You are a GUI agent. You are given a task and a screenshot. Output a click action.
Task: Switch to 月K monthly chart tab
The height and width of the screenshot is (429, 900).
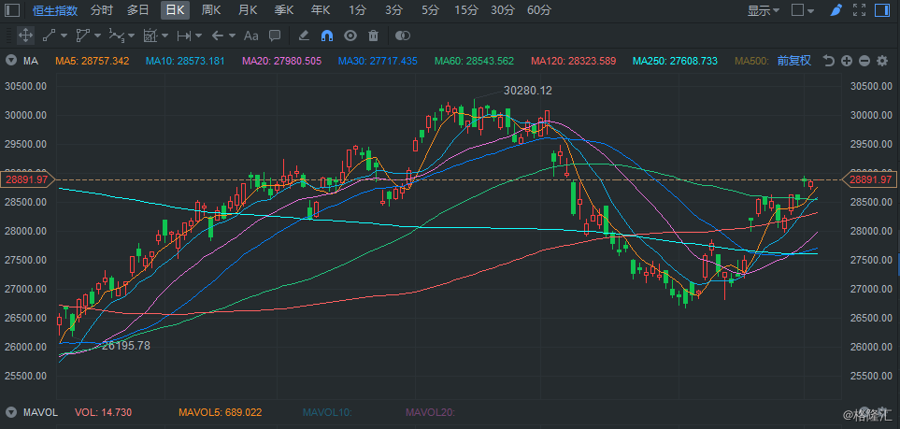point(248,9)
